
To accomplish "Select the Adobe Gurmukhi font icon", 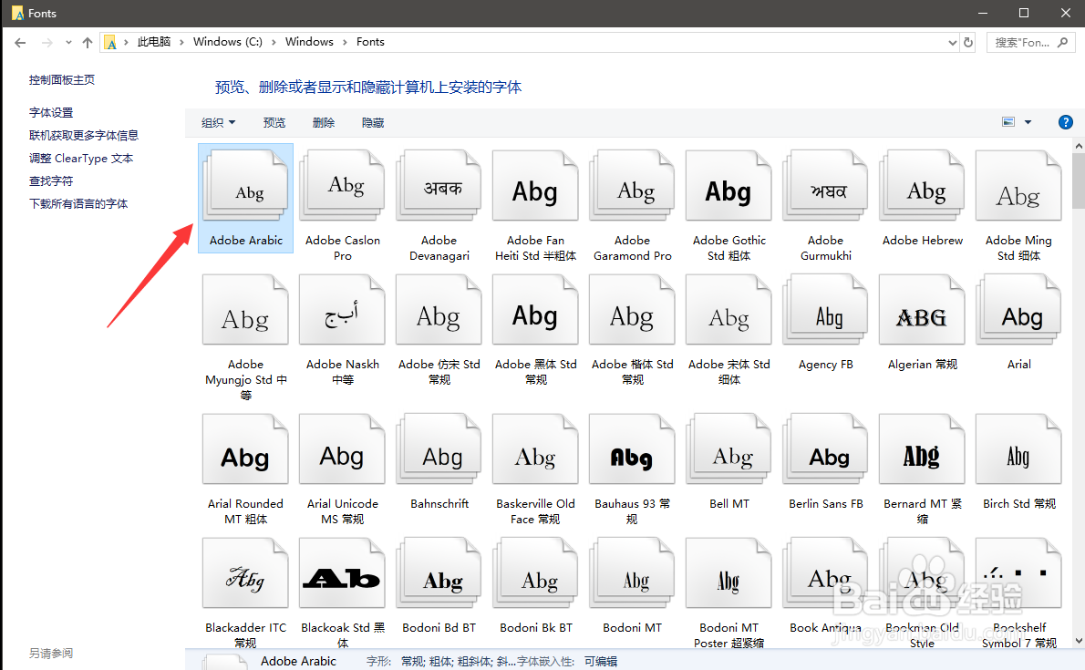I will [825, 185].
